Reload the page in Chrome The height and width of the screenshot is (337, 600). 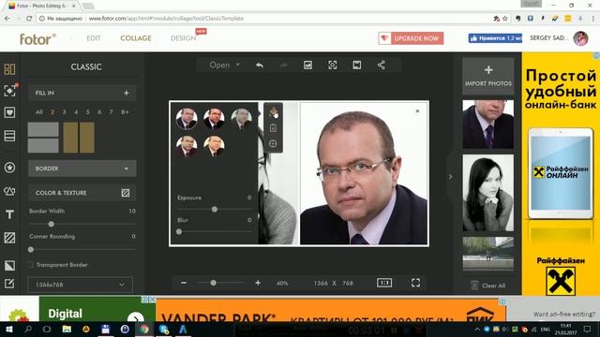coord(29,19)
